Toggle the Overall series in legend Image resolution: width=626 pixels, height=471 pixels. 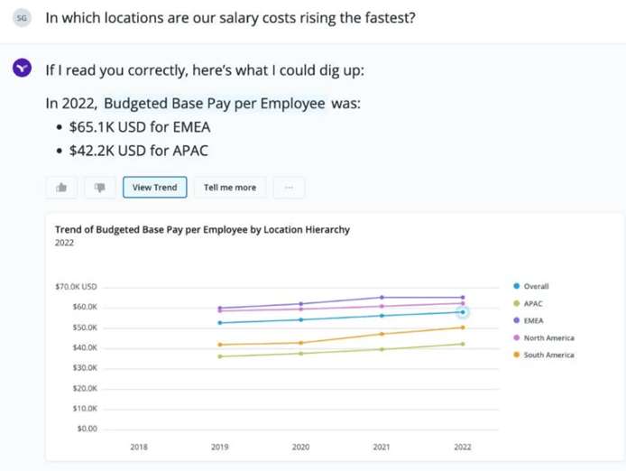[531, 286]
